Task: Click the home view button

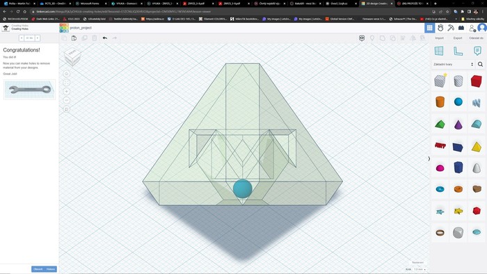Action: (x=67, y=74)
